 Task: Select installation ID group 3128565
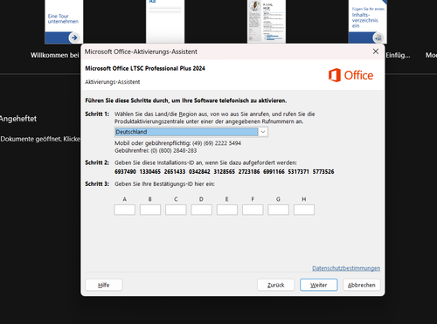225,172
